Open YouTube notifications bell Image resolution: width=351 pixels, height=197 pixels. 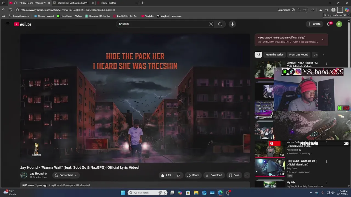point(329,24)
